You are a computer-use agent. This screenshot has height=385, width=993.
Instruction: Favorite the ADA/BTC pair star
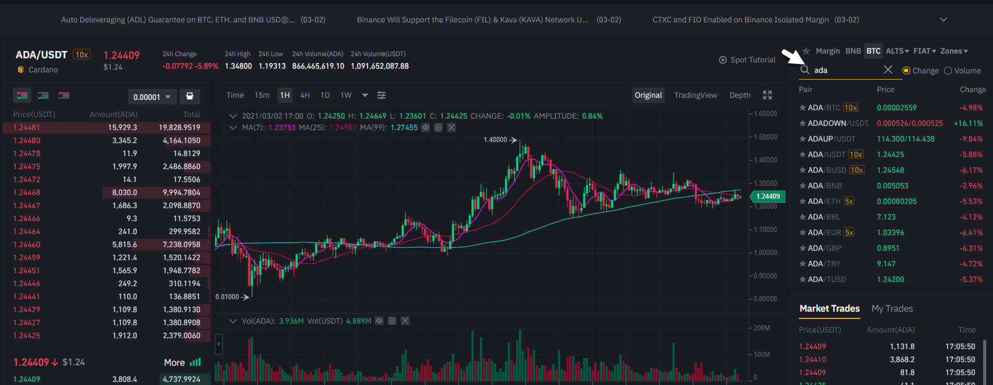pyautogui.click(x=803, y=108)
